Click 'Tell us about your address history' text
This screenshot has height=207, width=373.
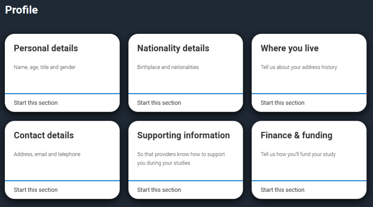click(299, 67)
